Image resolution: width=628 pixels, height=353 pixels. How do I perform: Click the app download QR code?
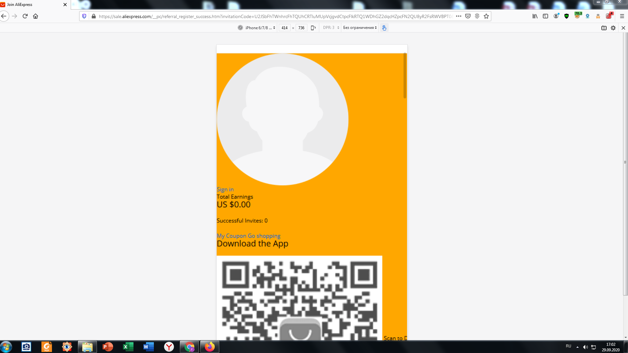pos(300,298)
